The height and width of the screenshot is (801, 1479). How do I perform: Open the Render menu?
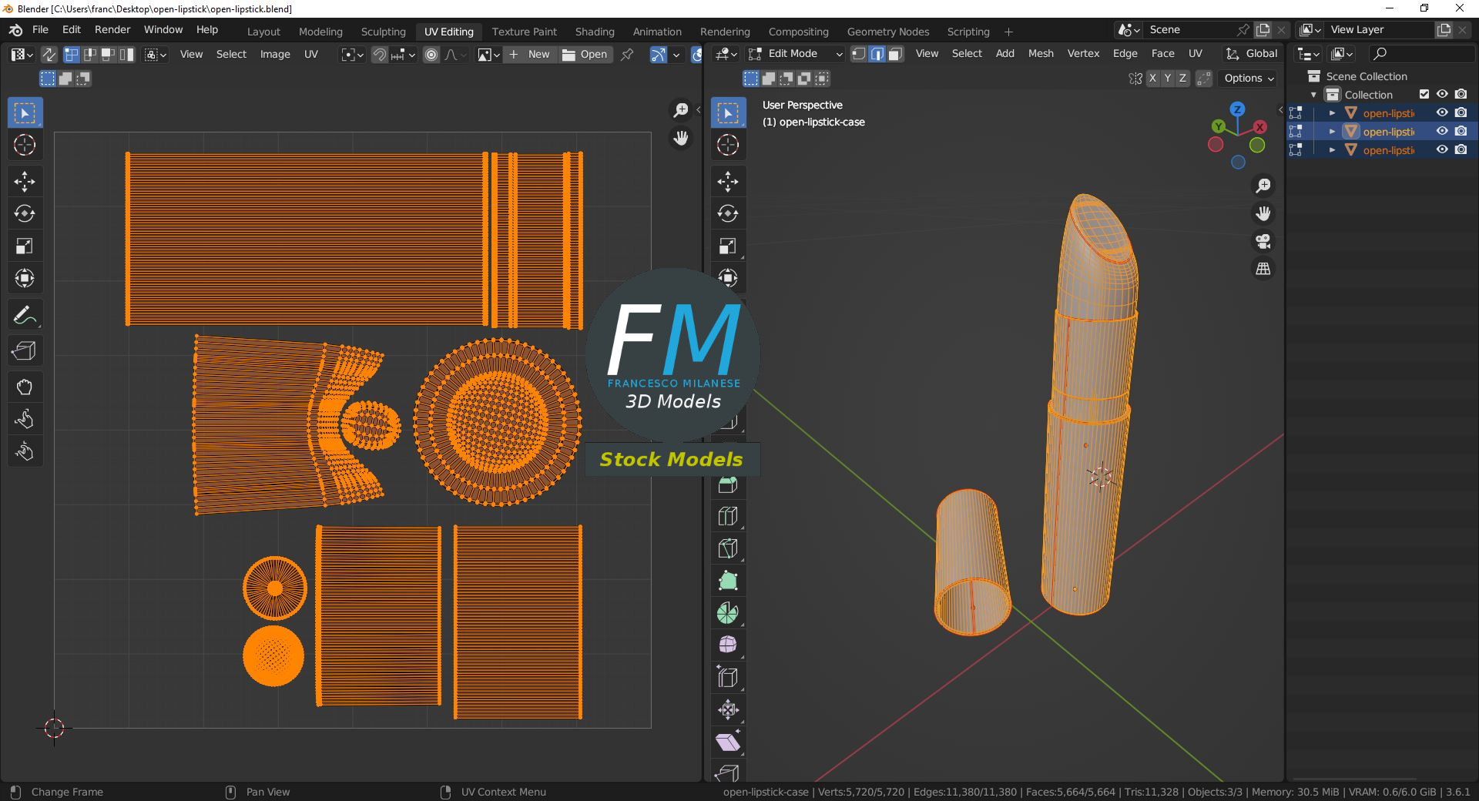[112, 30]
